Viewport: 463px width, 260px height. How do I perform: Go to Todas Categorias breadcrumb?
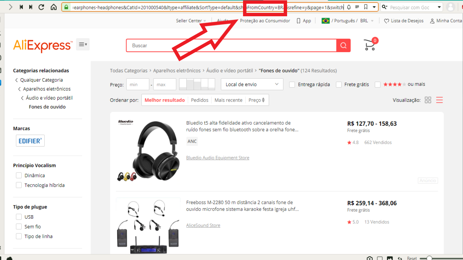tap(129, 71)
